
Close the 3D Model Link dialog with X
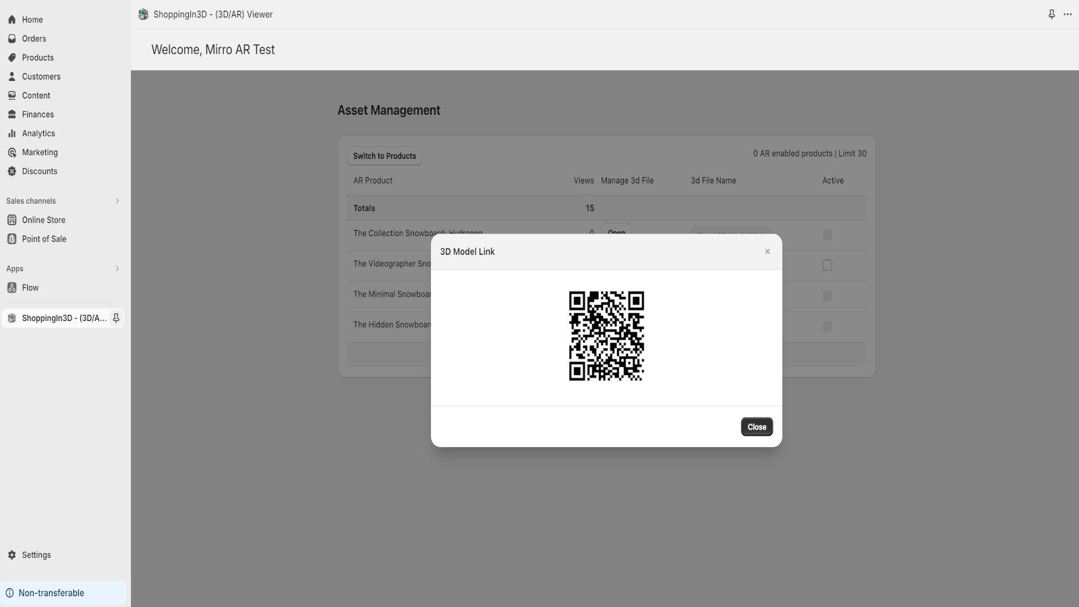pyautogui.click(x=767, y=252)
